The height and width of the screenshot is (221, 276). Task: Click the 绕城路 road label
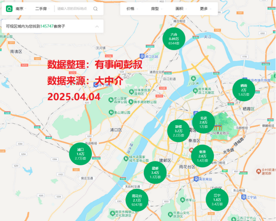[238, 141]
